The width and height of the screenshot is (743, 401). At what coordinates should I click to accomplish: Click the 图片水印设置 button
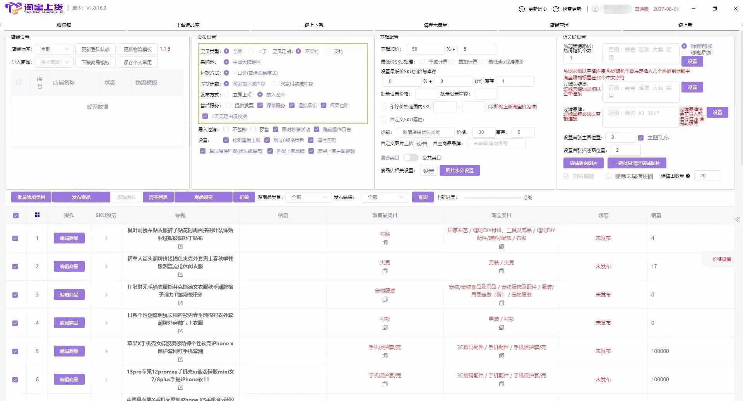[x=460, y=170]
